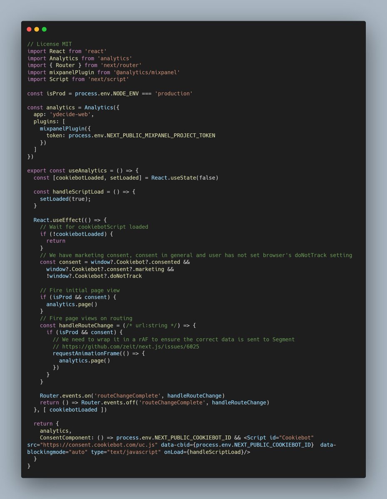
Task: Click the yellow minimize dot in the code window
Action: pyautogui.click(x=37, y=29)
